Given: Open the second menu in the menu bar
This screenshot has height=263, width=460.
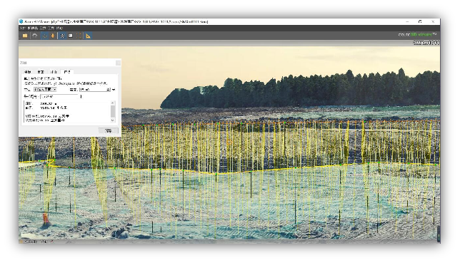Looking at the screenshot, I should click(33, 28).
